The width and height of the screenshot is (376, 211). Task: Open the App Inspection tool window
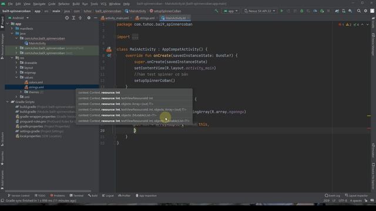(146, 196)
